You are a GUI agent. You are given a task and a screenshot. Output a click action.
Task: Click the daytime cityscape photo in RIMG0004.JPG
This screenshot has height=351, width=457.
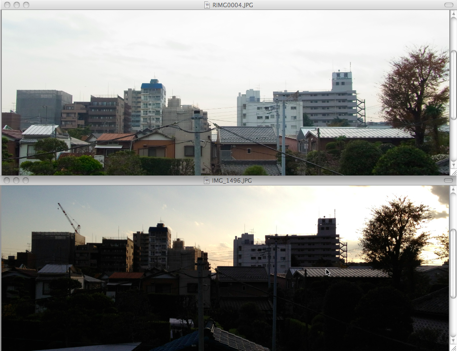[226, 92]
